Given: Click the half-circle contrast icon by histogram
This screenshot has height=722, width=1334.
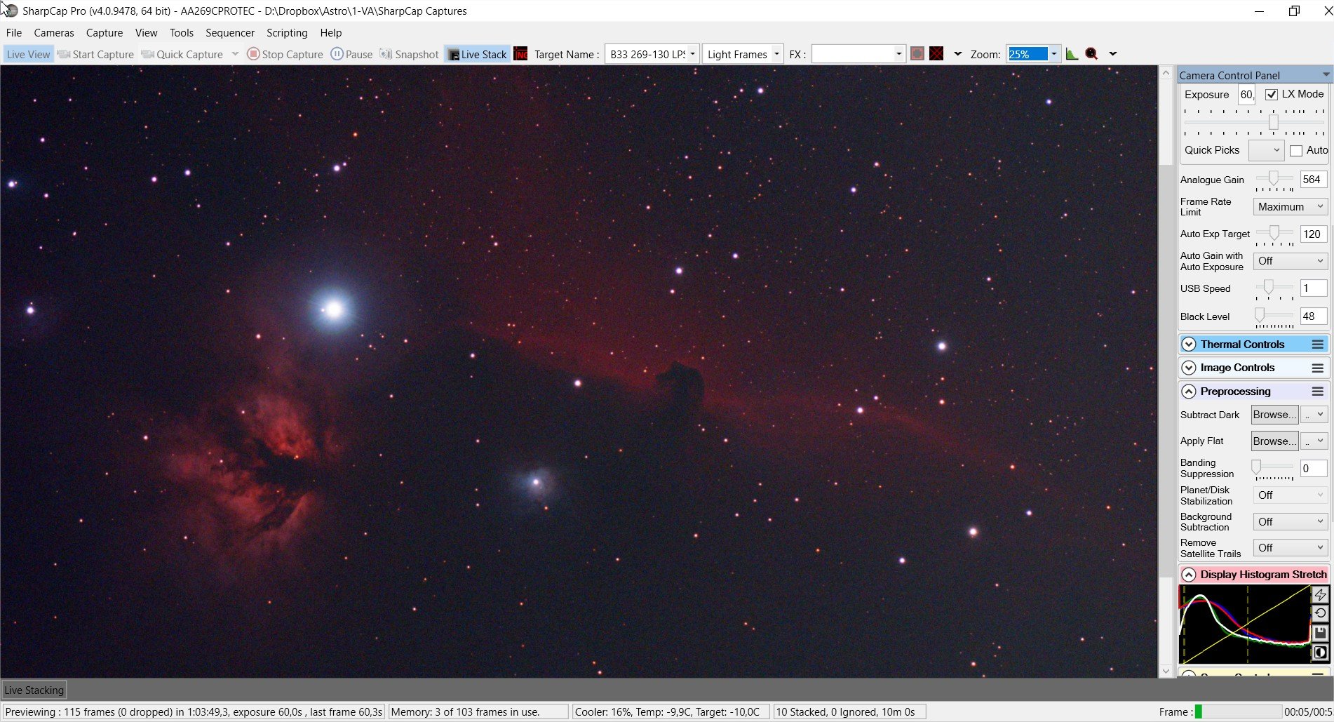Looking at the screenshot, I should pyautogui.click(x=1321, y=653).
